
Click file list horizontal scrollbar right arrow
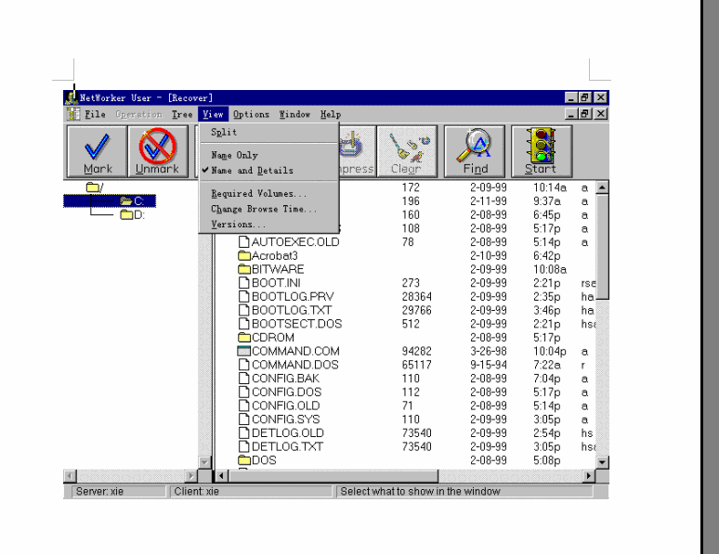tap(588, 476)
